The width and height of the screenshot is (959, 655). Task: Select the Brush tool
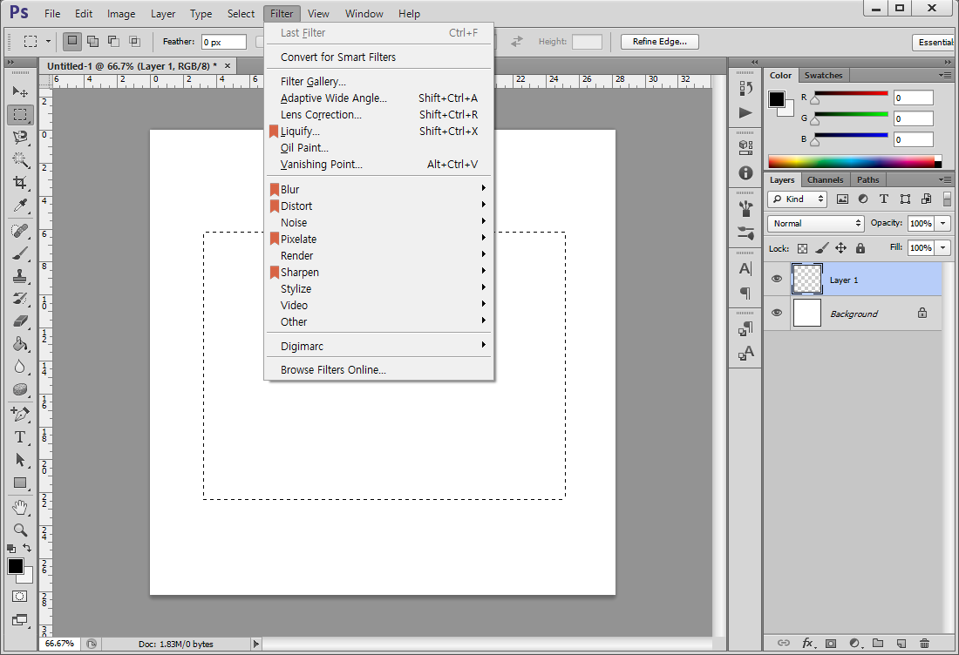20,253
